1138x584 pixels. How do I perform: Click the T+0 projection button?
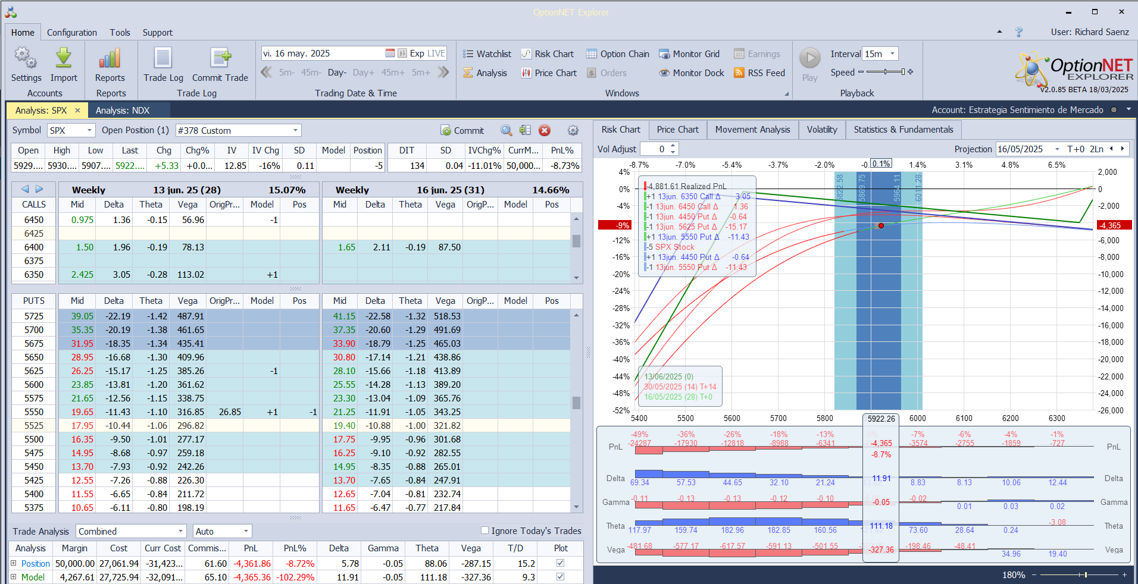pos(1076,149)
